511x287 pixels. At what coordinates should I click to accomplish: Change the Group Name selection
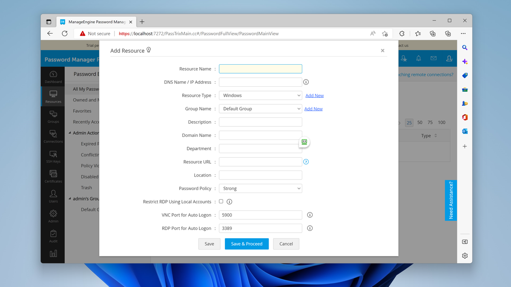pyautogui.click(x=260, y=108)
